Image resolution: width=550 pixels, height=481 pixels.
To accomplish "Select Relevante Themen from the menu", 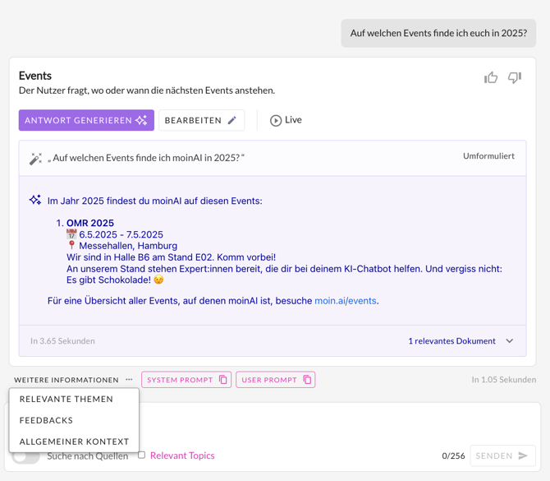I will (x=66, y=399).
